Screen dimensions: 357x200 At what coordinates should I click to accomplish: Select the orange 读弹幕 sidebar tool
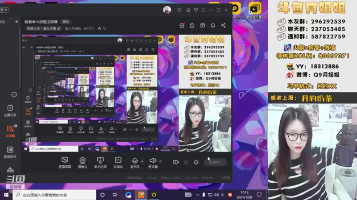point(10,132)
